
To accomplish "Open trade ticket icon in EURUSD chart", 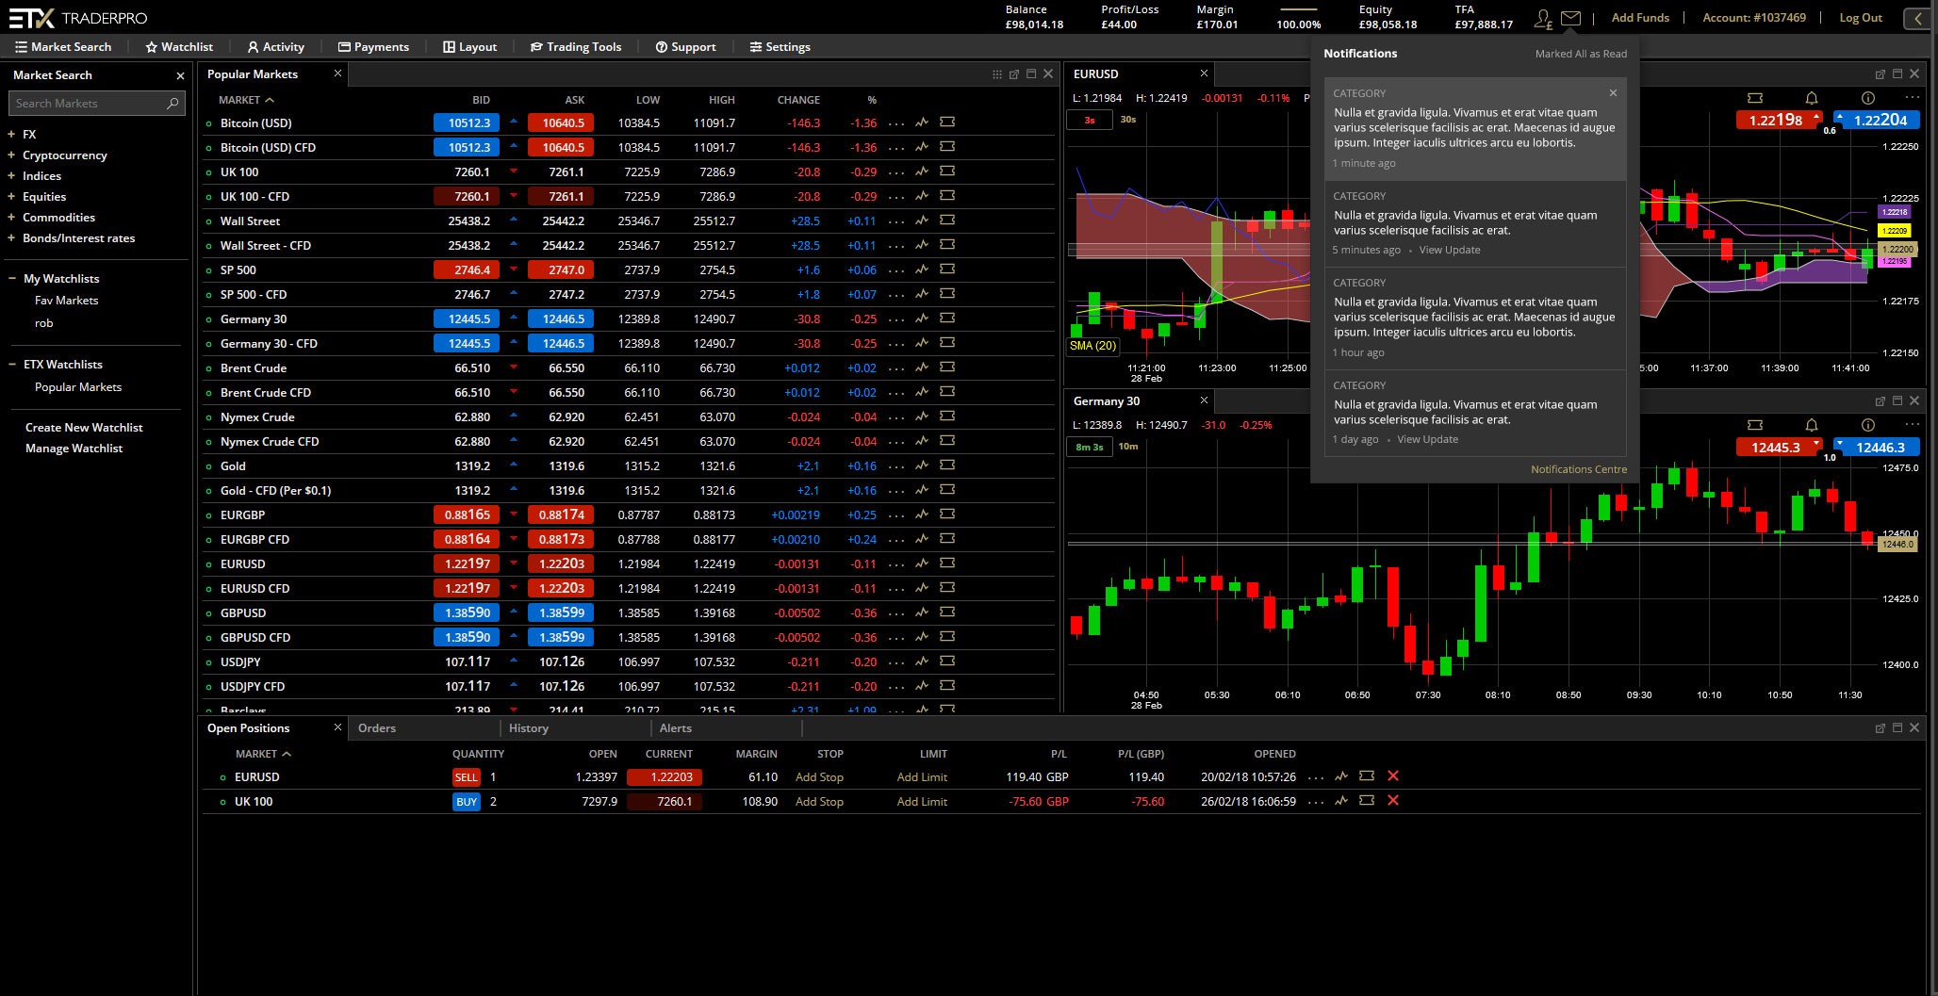I will tap(1754, 98).
